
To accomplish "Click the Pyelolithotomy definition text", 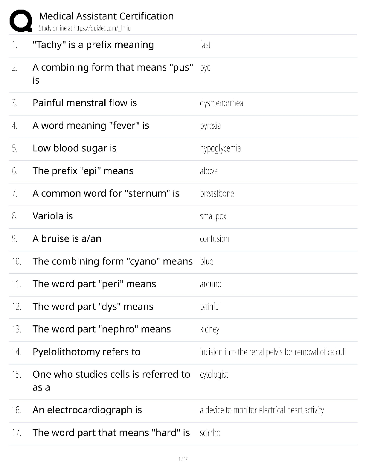I will pyautogui.click(x=273, y=352).
